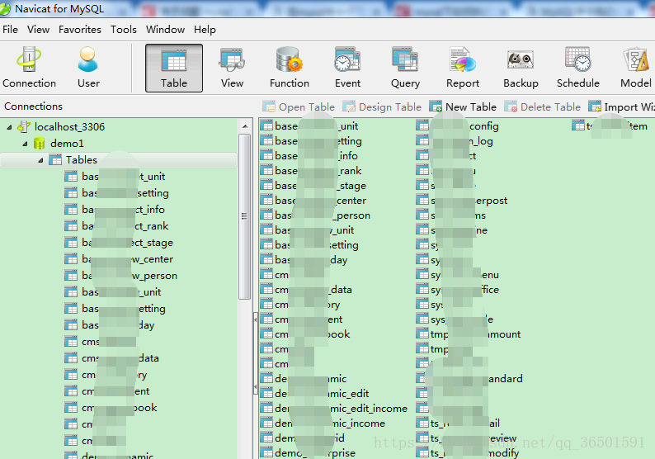Click the Report toolbar icon

[x=463, y=67]
